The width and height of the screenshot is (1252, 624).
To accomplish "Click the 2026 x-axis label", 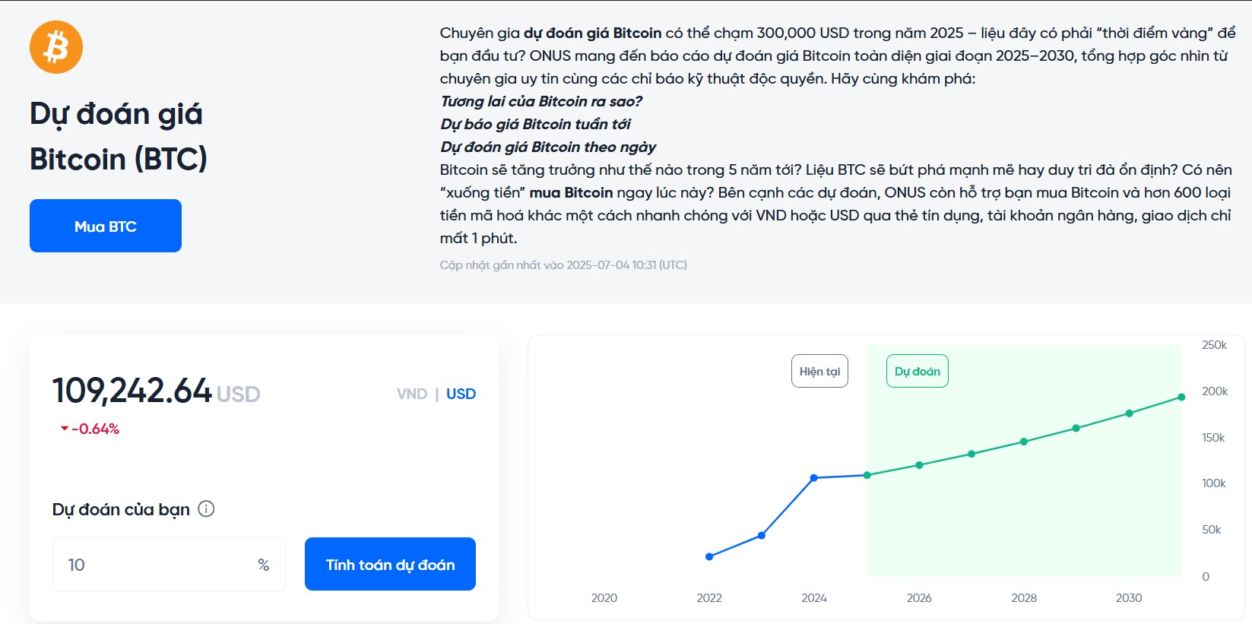I will point(919,597).
